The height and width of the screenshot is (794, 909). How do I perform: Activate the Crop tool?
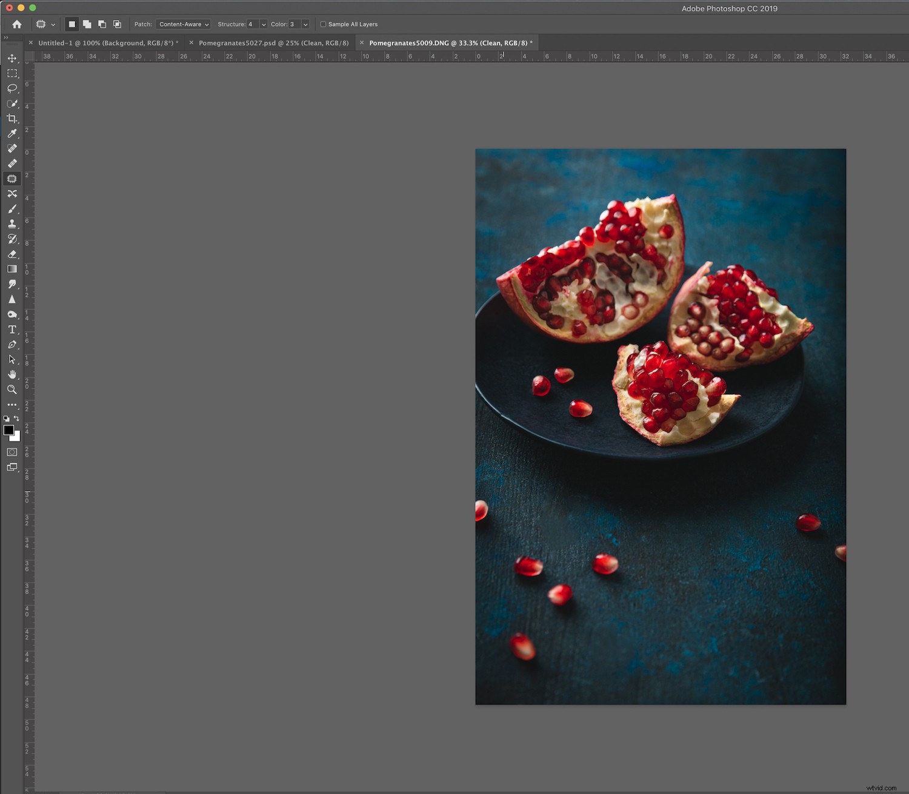(x=12, y=119)
